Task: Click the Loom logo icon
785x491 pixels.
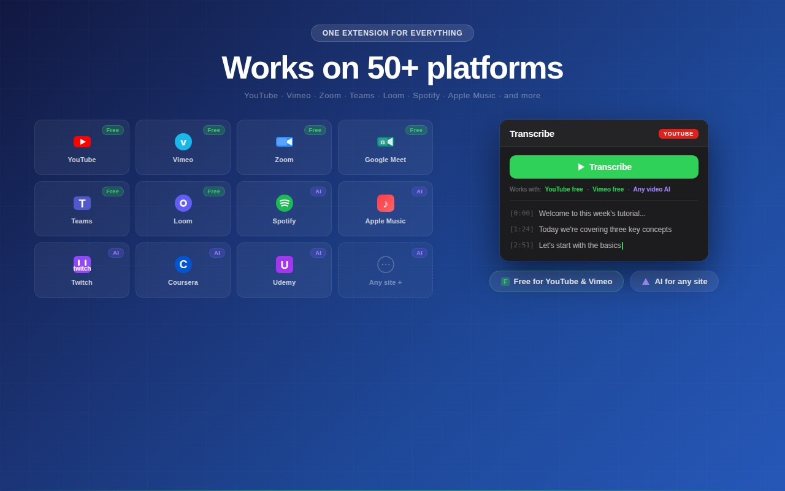Action: [183, 203]
